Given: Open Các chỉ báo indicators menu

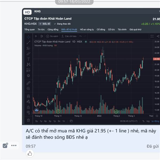Looking at the screenshot, I should click(x=69, y=36).
